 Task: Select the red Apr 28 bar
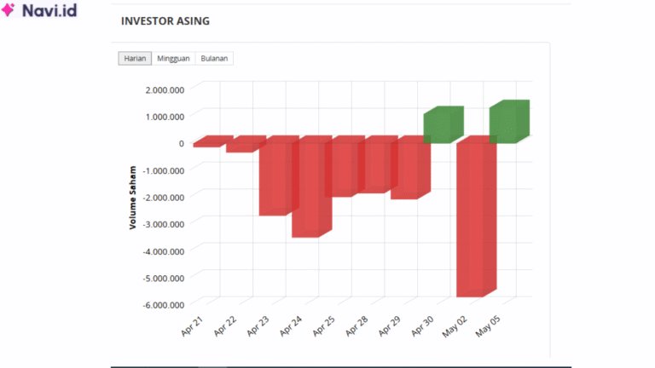coord(372,167)
